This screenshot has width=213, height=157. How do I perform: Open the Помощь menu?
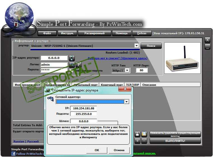[122, 33]
